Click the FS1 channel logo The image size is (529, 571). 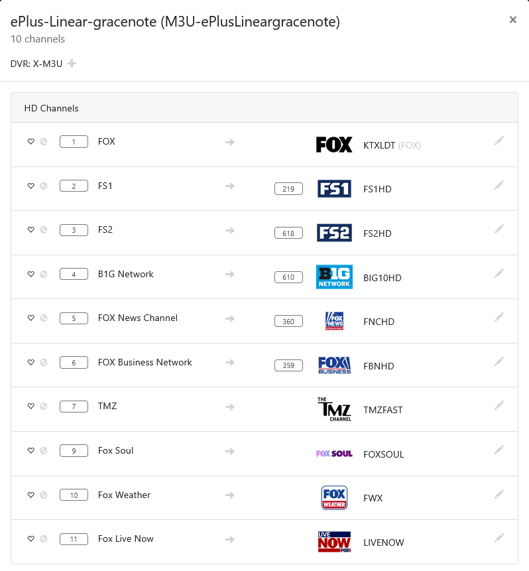tap(334, 189)
